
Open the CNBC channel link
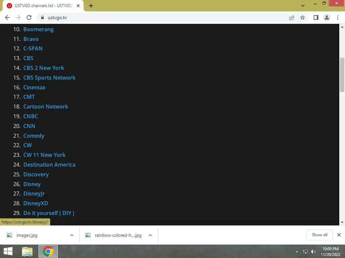coord(31,116)
